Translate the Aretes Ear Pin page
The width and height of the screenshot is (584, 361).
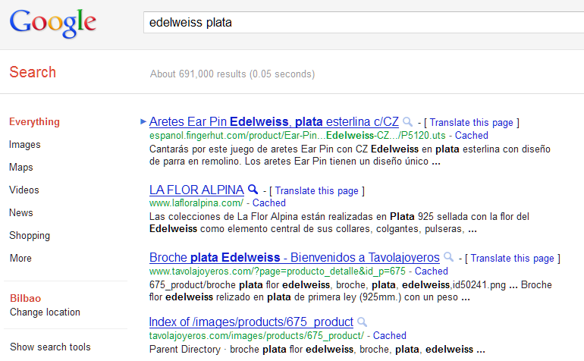472,123
